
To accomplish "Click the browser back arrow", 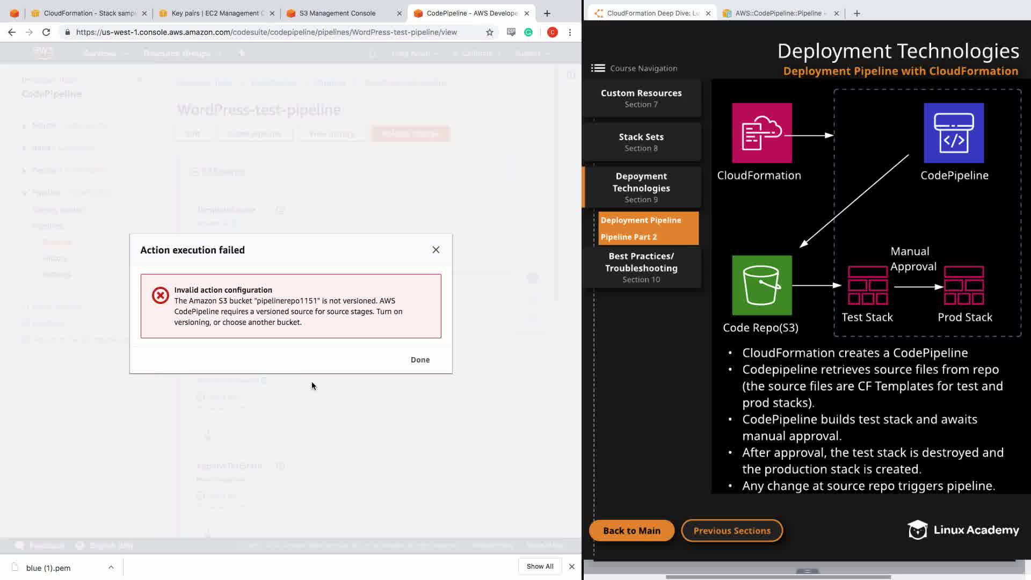I will 12,32.
